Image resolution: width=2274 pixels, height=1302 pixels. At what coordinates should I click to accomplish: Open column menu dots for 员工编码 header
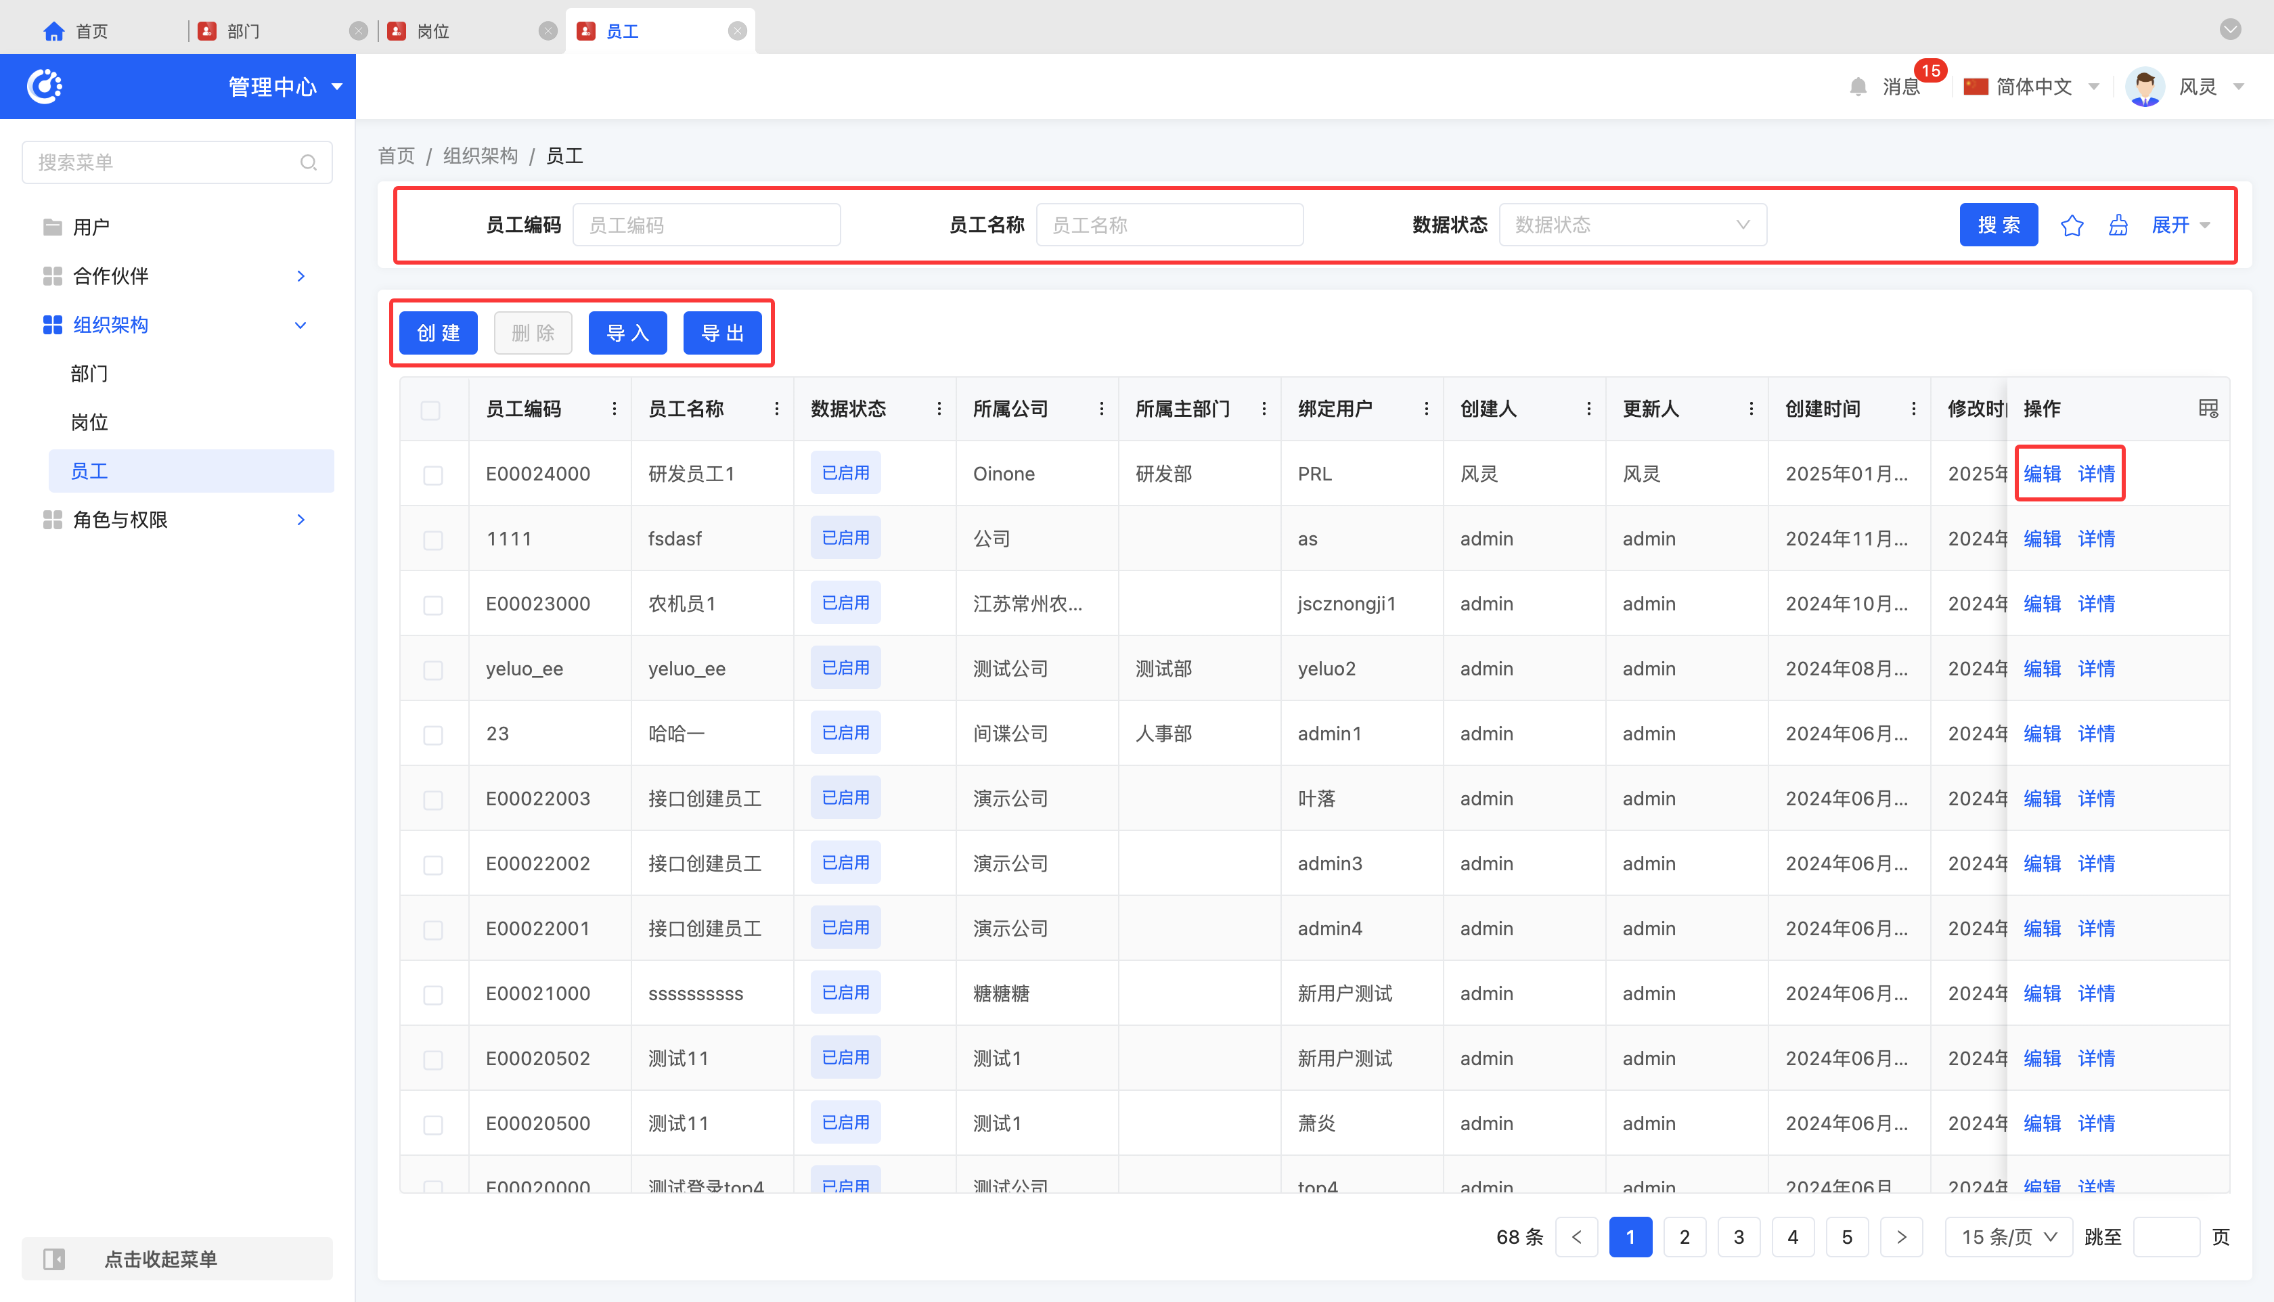click(x=615, y=409)
